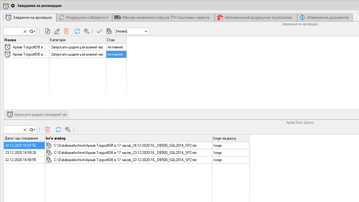The image size is (359, 202).
Task: Refresh the database archive list
Action: 58,130
